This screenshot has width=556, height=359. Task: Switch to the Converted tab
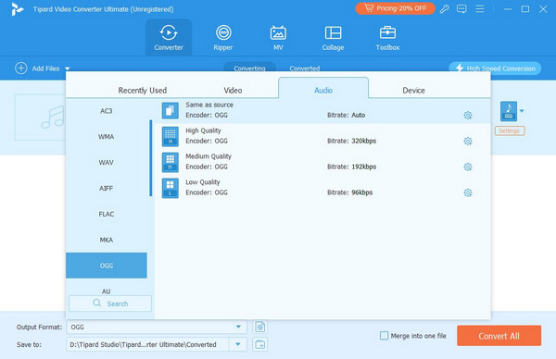coord(305,68)
